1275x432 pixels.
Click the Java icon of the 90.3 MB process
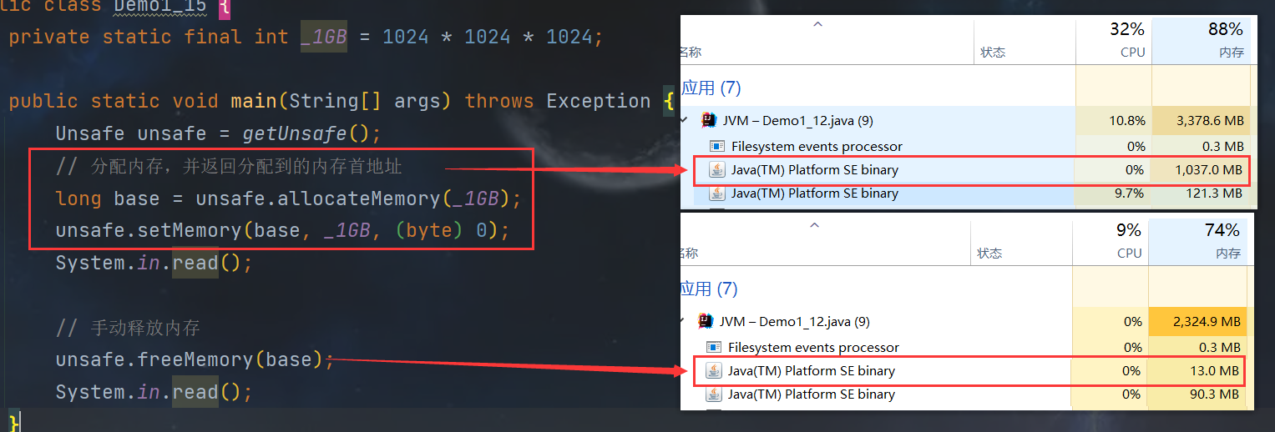[714, 394]
